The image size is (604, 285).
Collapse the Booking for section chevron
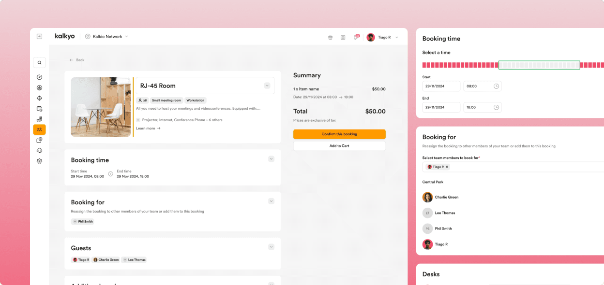point(271,201)
